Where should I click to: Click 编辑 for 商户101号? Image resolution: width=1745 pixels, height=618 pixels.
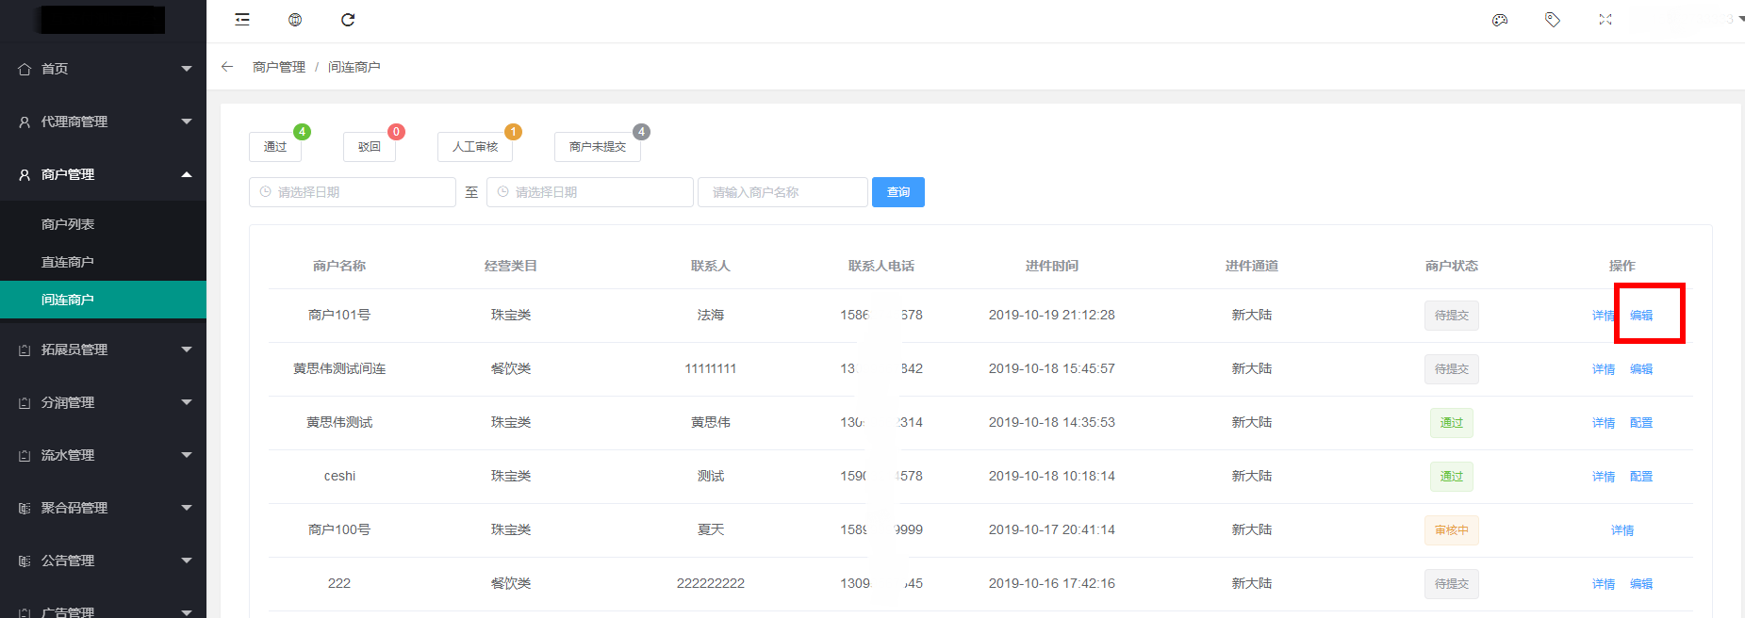coord(1641,316)
